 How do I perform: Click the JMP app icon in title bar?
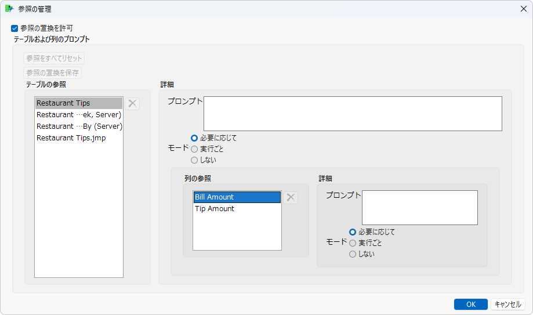coord(9,9)
